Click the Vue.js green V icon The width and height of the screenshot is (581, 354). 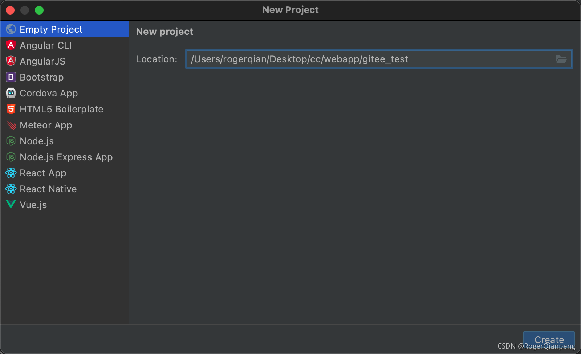pyautogui.click(x=11, y=205)
